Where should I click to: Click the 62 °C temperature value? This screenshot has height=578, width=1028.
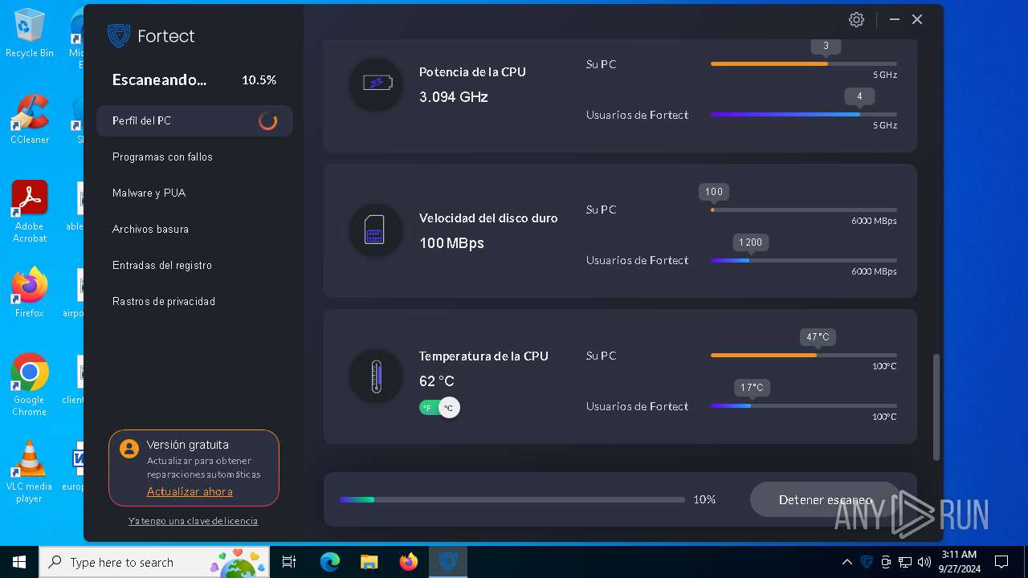(437, 381)
